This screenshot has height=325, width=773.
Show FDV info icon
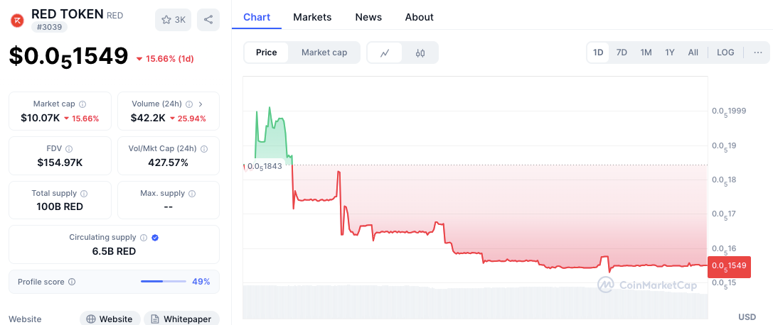point(69,148)
